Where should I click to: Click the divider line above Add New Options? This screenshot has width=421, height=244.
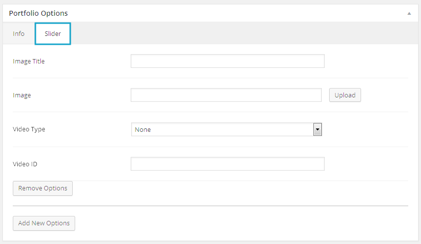pos(210,206)
